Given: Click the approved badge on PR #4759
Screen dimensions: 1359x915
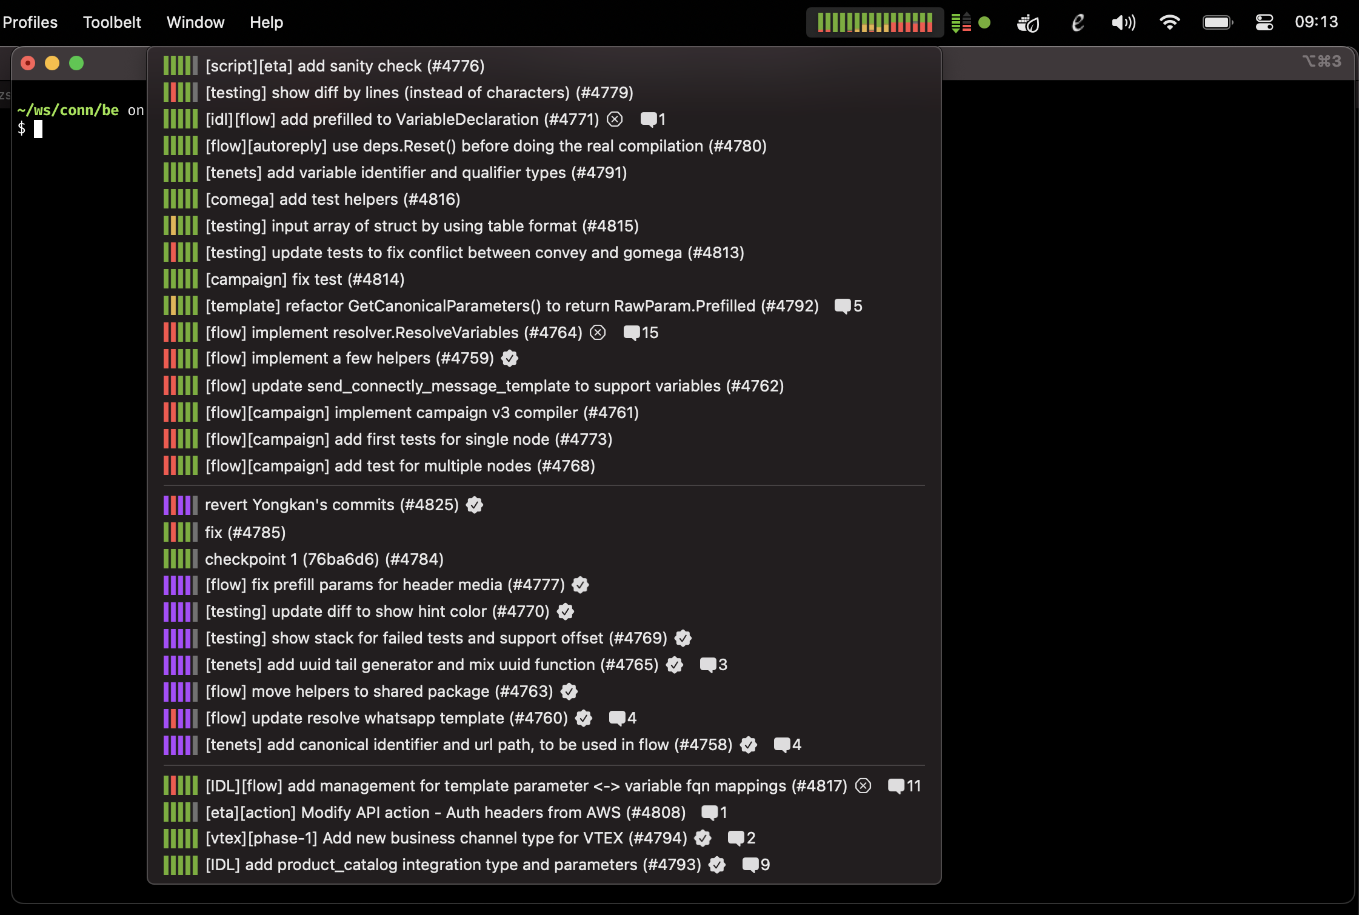Looking at the screenshot, I should 510,358.
